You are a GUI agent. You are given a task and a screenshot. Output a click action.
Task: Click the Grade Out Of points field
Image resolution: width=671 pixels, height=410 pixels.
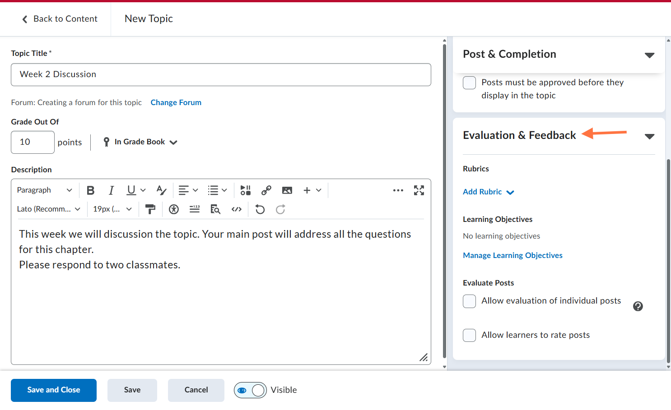tap(33, 143)
